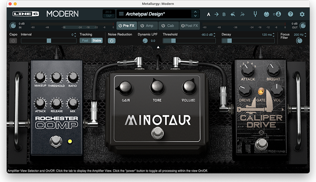Screen dimensions: 316x182
Task: Click the Rochester Comp THRESHOLD knob
Action: pyautogui.click(x=56, y=78)
